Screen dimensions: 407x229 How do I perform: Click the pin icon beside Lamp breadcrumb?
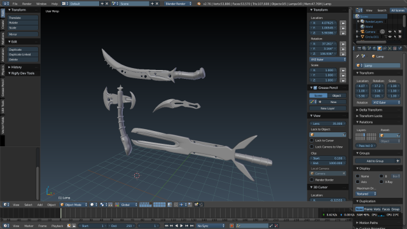point(357,56)
